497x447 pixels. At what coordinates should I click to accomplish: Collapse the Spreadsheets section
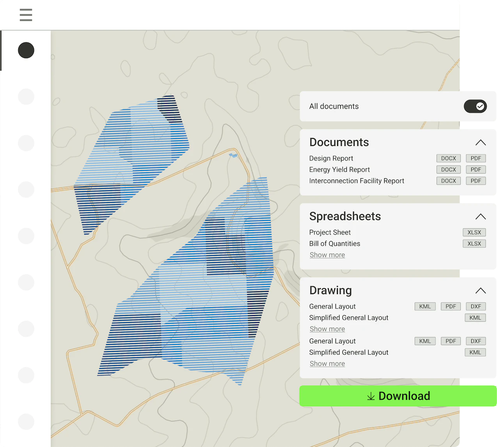coord(481,217)
